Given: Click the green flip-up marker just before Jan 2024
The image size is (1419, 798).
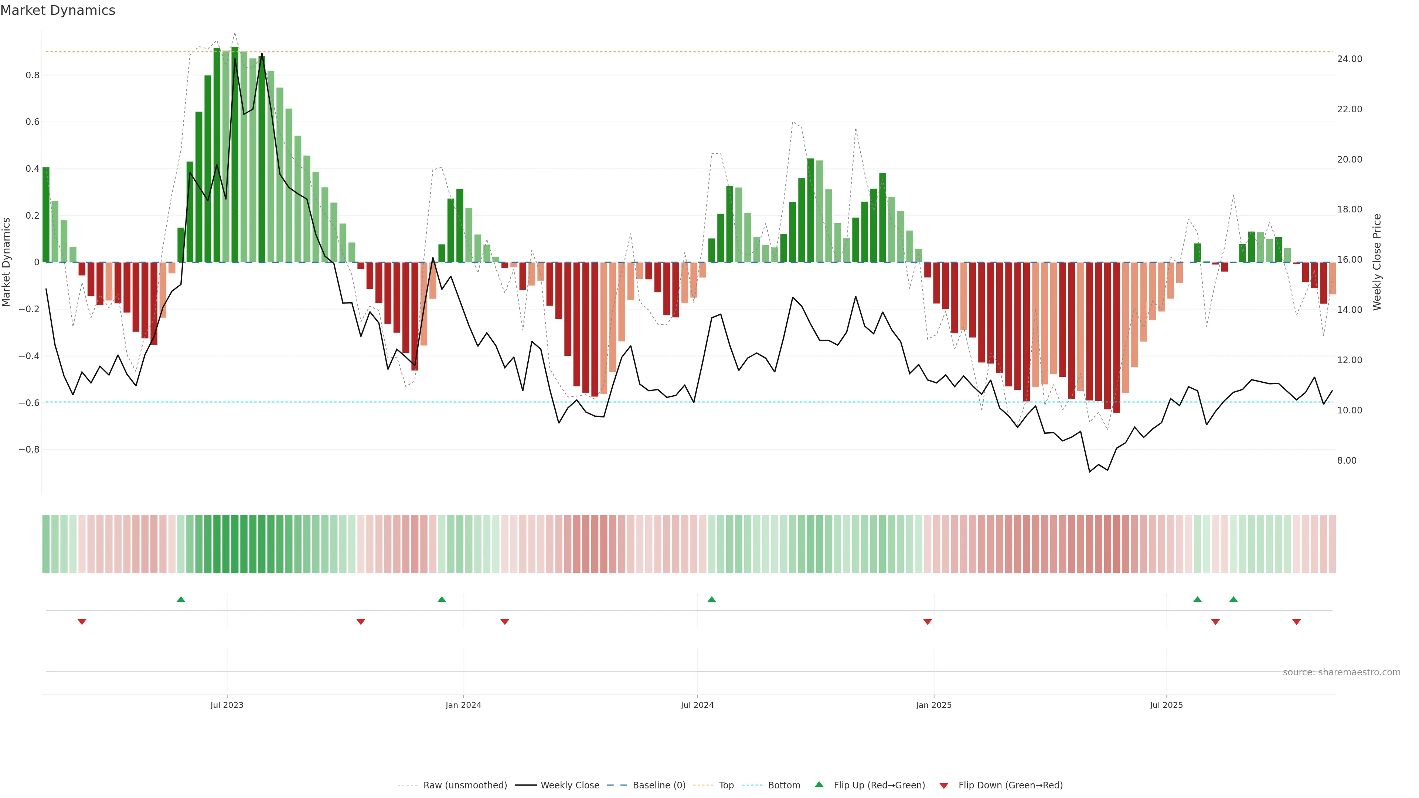Looking at the screenshot, I should tap(442, 599).
